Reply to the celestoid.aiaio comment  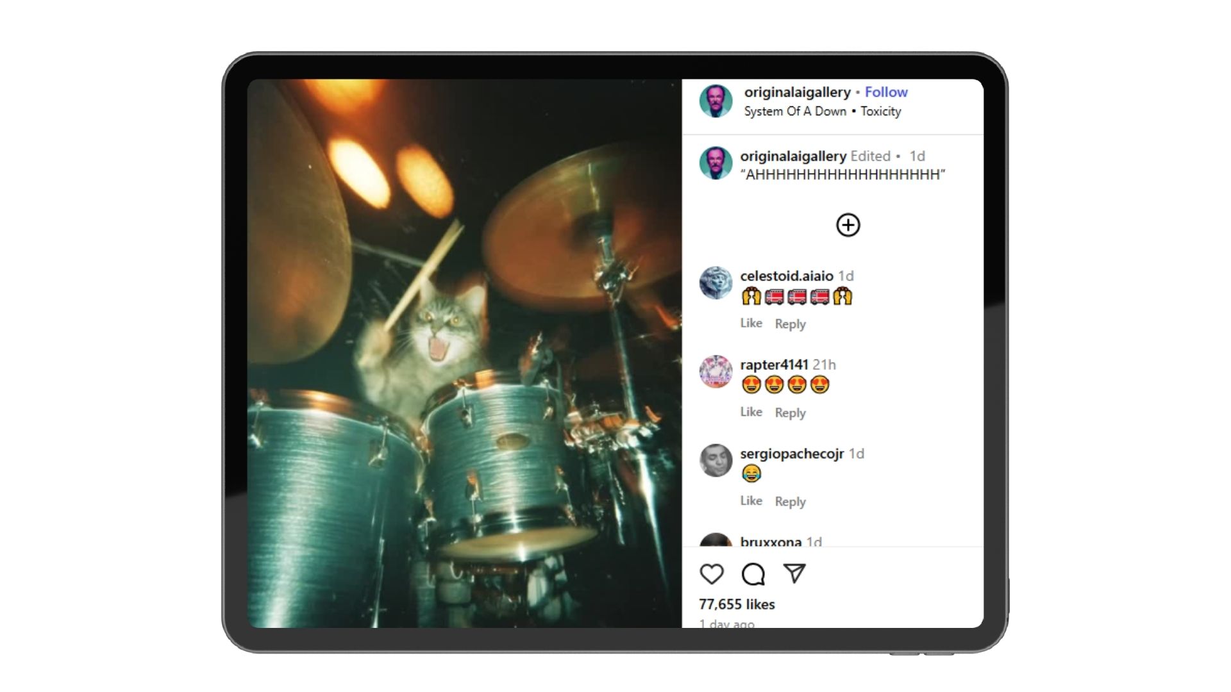pos(790,324)
